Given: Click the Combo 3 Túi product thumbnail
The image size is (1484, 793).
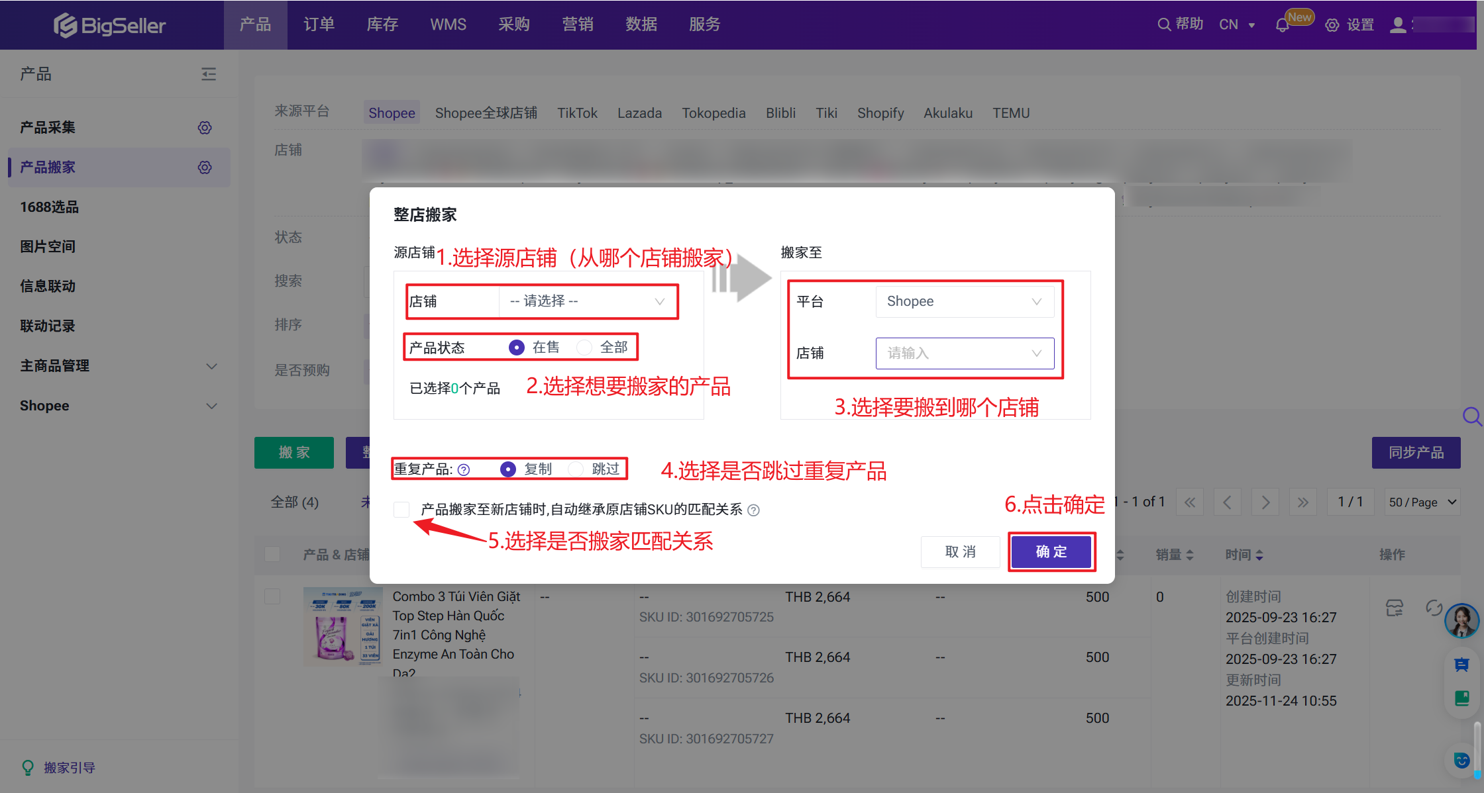Looking at the screenshot, I should [343, 626].
